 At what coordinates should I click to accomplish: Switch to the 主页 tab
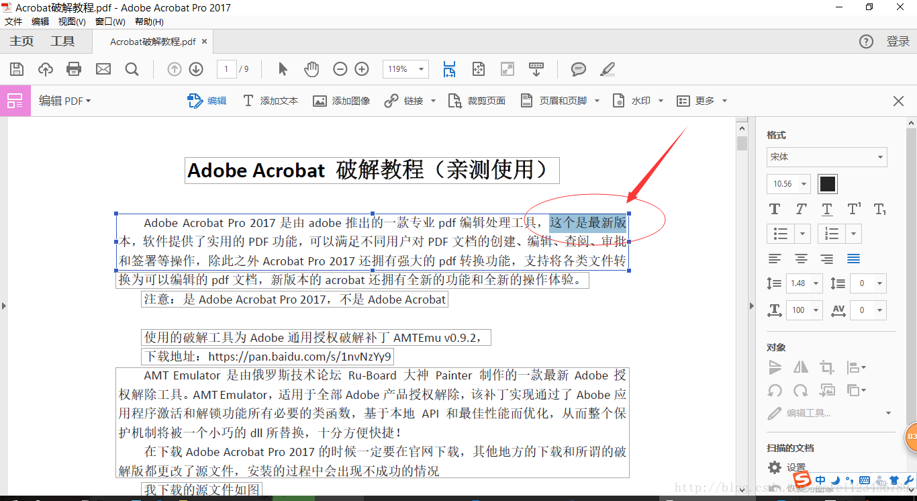[21, 42]
